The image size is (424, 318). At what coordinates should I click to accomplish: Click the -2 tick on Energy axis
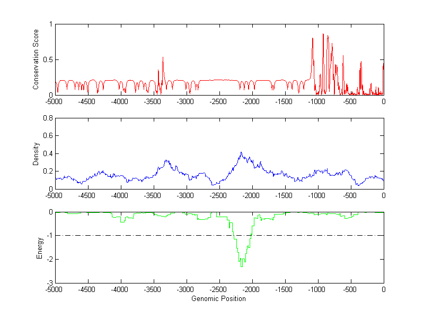[49, 259]
